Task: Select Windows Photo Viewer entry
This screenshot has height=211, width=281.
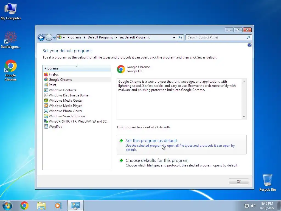Action: 77,111
